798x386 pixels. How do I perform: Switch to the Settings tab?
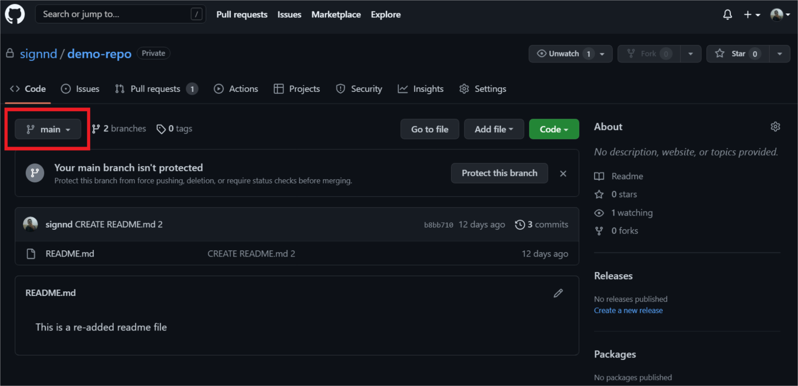coord(483,89)
